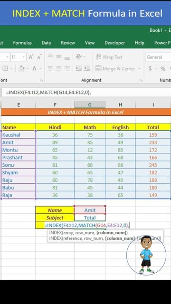Apply the dollar accounting number format

150,68
